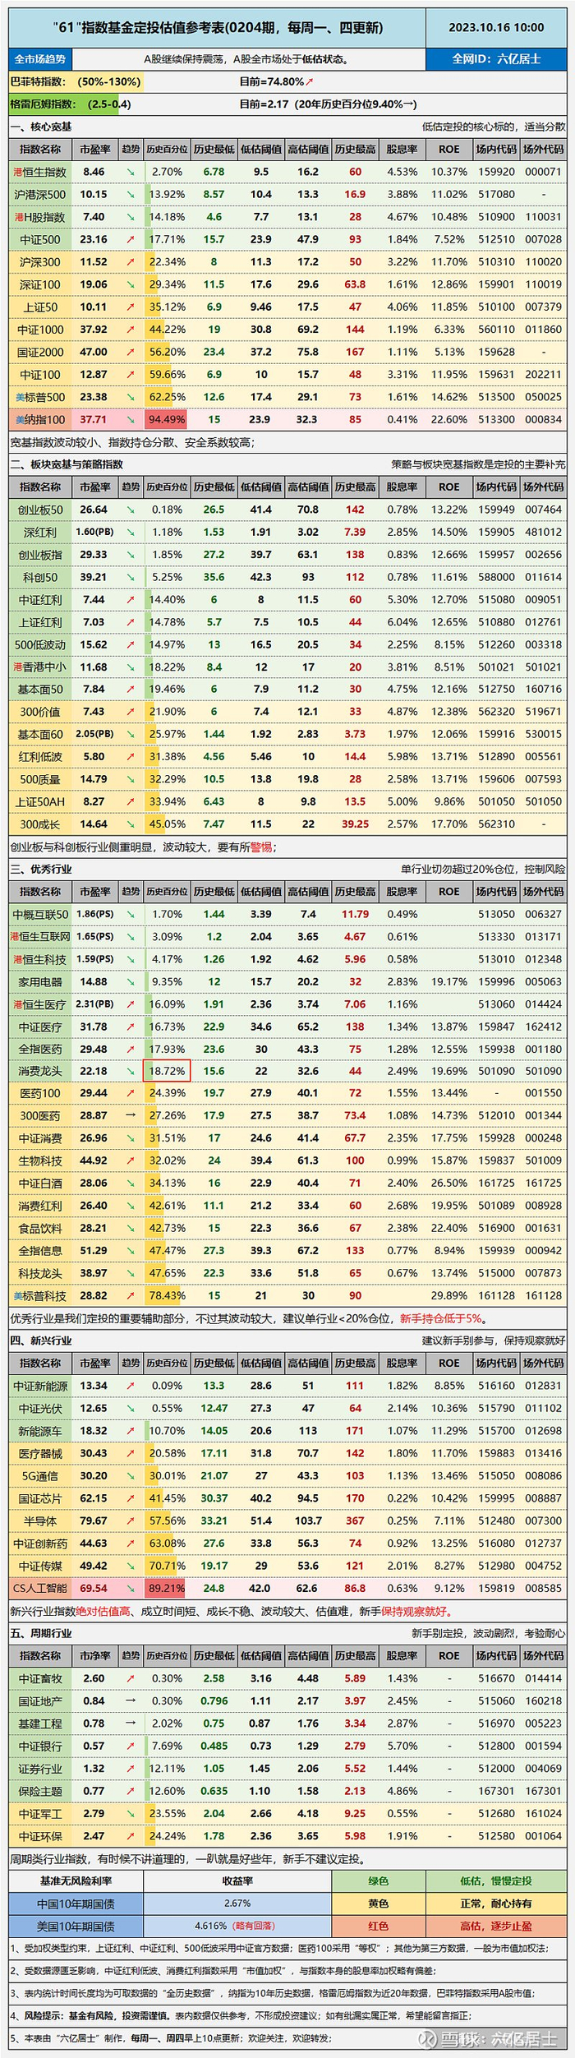Click the 中证1000 name cell
This screenshot has height=2058, width=575.
pyautogui.click(x=40, y=330)
